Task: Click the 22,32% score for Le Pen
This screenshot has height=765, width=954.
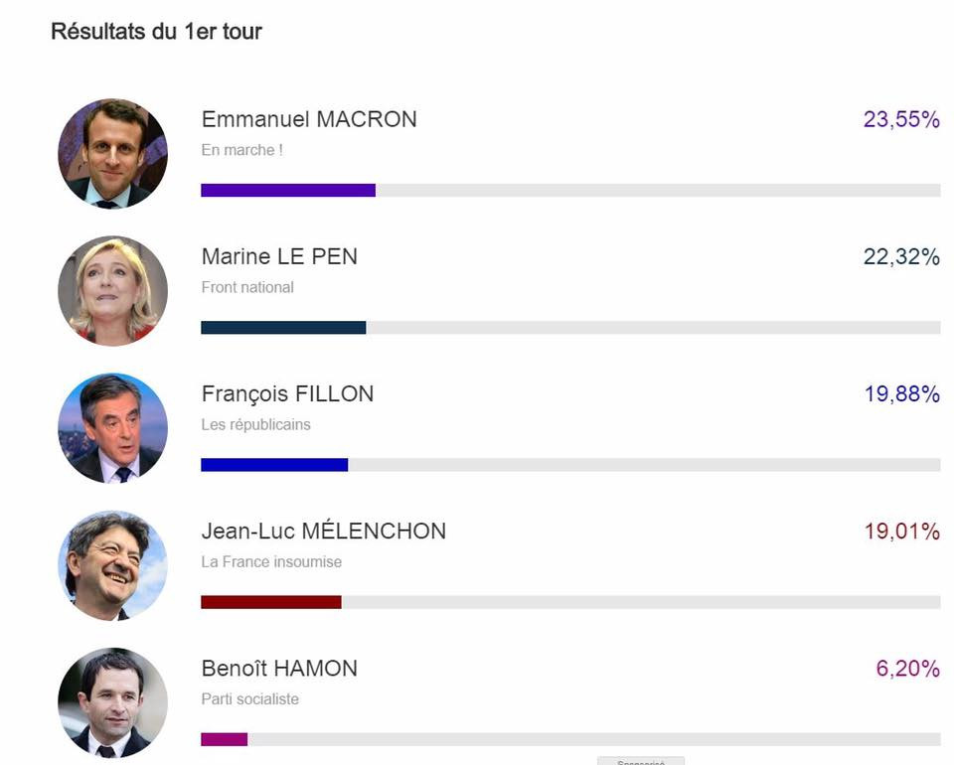Action: tap(901, 256)
